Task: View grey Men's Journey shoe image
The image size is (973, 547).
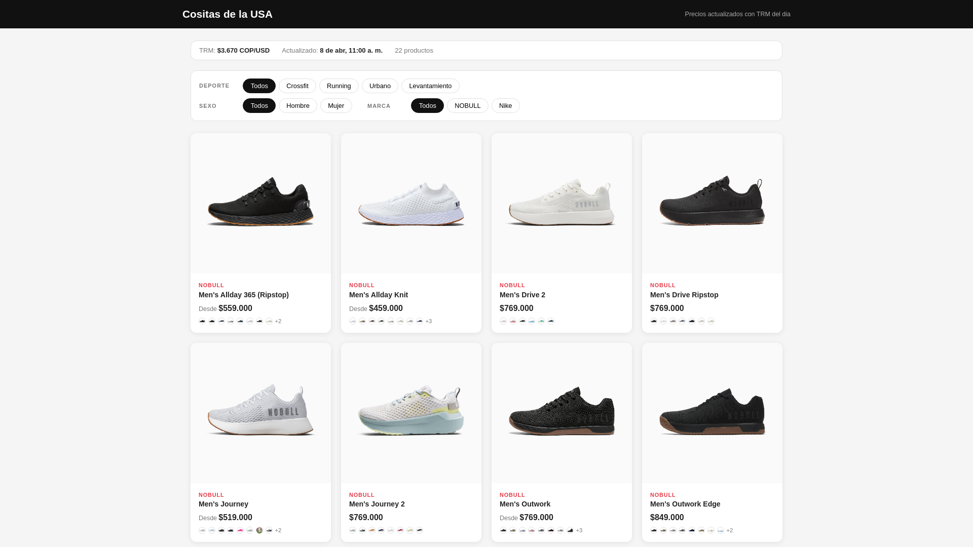Action: (x=260, y=413)
